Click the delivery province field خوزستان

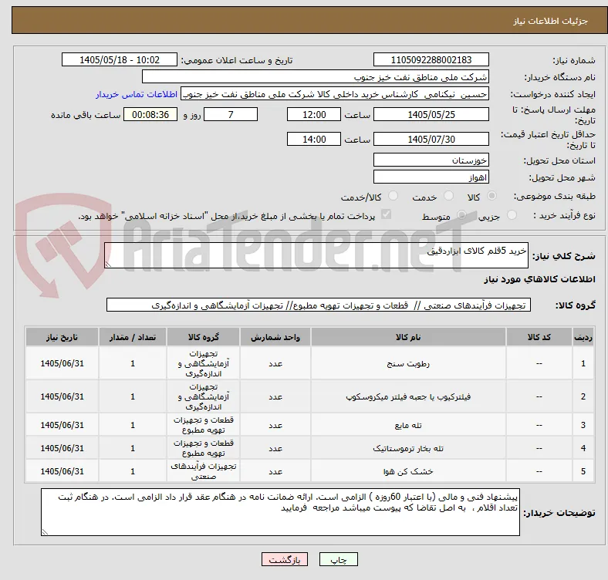coord(431,160)
